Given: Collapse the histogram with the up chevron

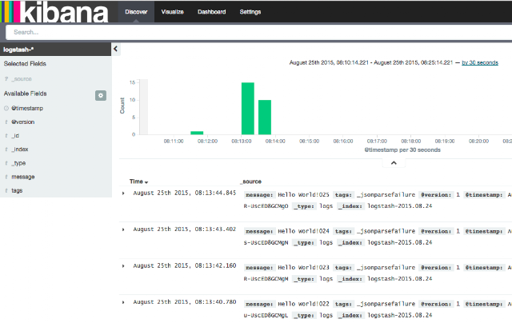Looking at the screenshot, I should pos(394,163).
